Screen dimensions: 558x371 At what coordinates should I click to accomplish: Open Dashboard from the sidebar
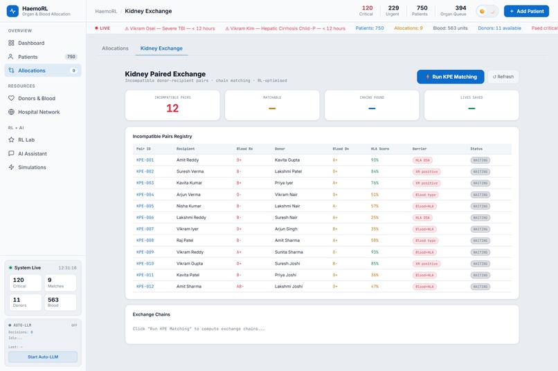click(43, 43)
